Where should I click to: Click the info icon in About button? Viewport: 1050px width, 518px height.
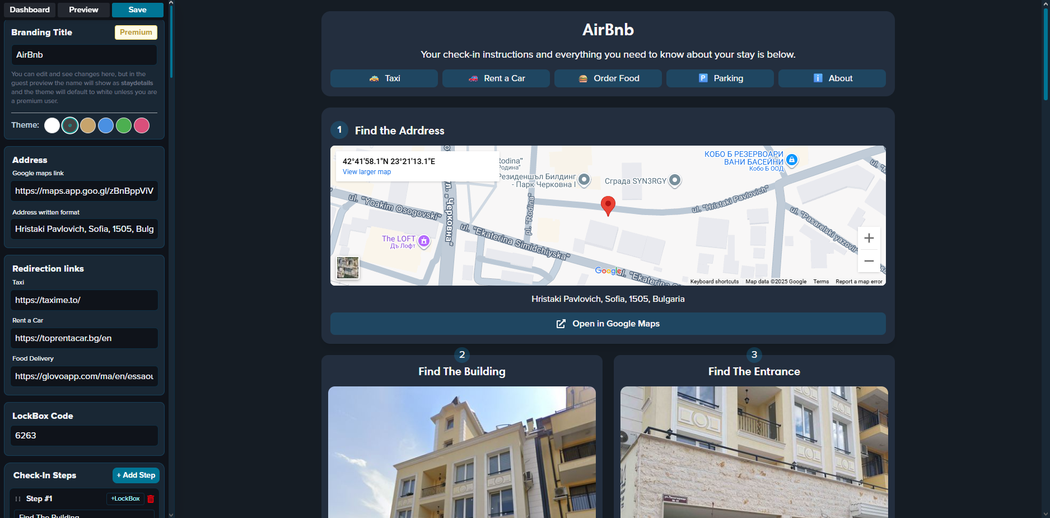click(x=818, y=78)
